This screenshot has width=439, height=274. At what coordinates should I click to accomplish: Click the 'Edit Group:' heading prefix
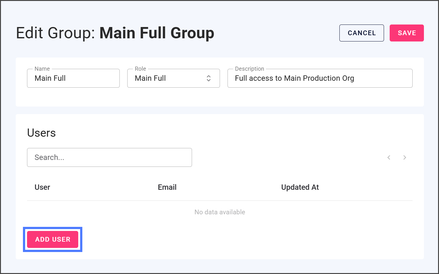[55, 33]
